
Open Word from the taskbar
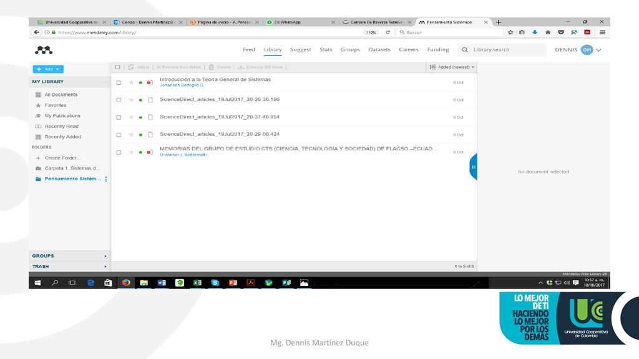162,282
